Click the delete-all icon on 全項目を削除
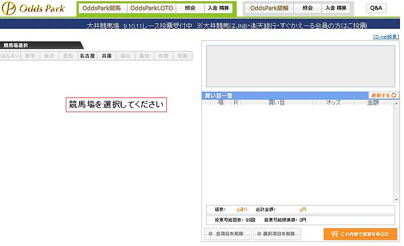 click(x=211, y=234)
